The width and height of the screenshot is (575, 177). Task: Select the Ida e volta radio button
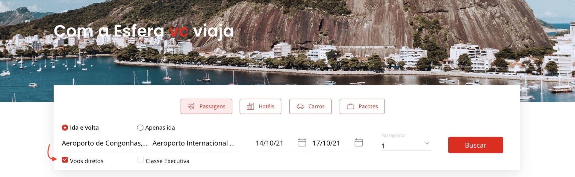click(65, 128)
